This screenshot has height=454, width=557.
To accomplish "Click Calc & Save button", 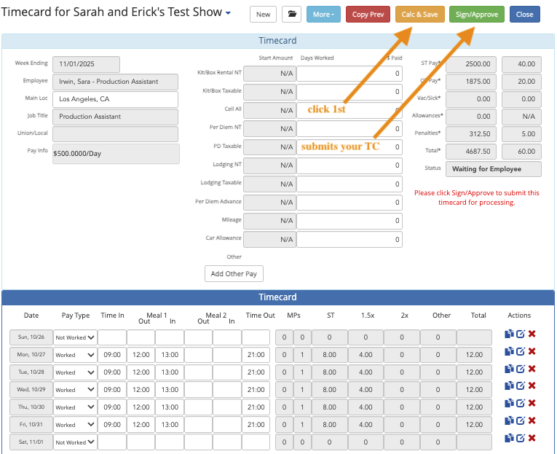I will [x=419, y=15].
